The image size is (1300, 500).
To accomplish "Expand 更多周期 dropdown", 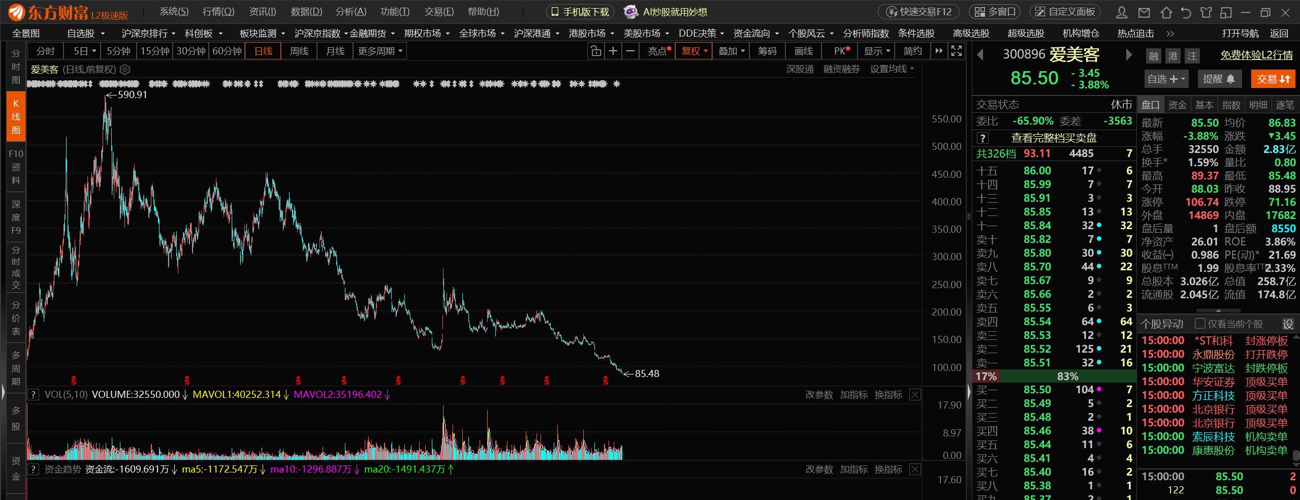I will tap(380, 51).
